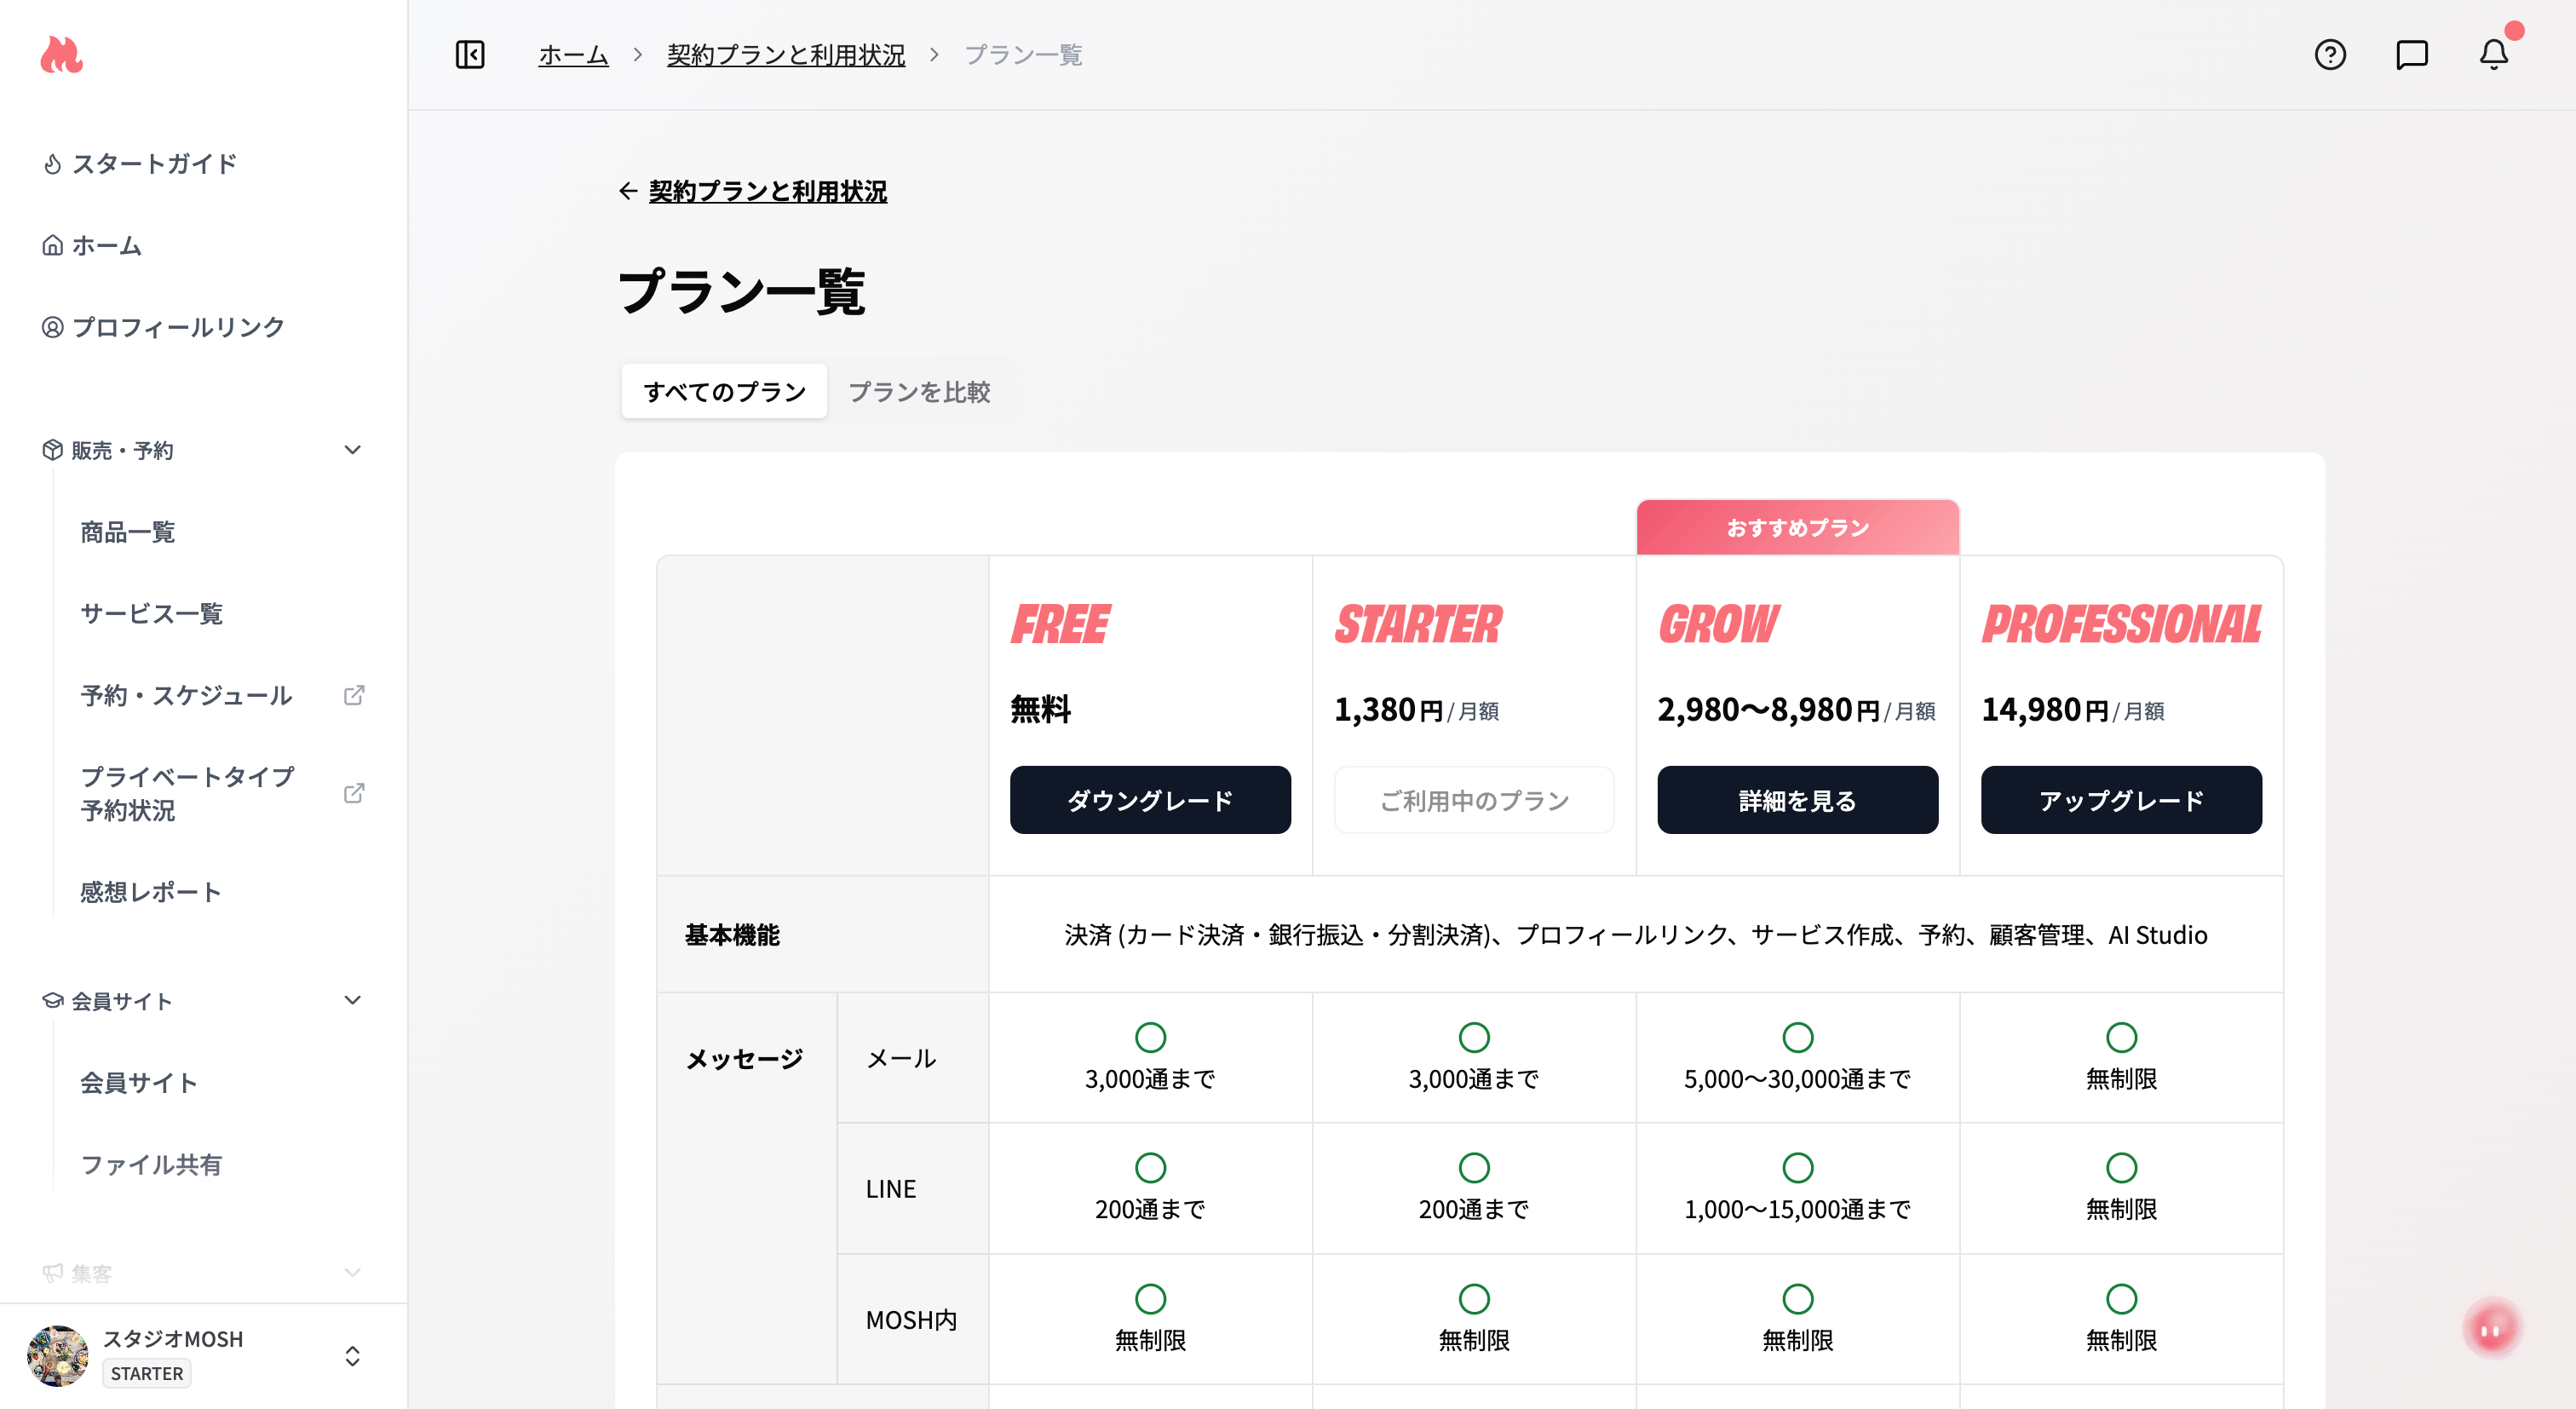
Task: Click the MOSH flame logo
Action: click(x=61, y=55)
